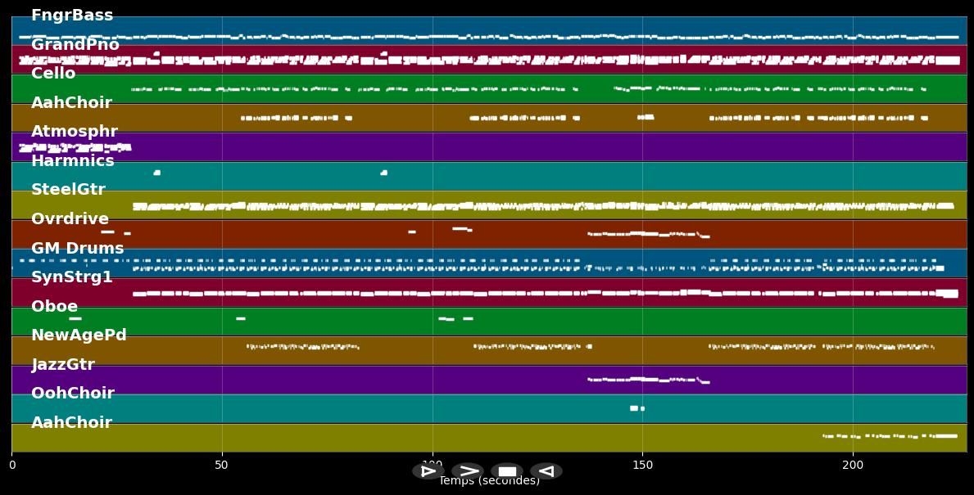This screenshot has height=495, width=974.
Task: Click the hollow right-pointing triangle playback button
Action: 428,471
